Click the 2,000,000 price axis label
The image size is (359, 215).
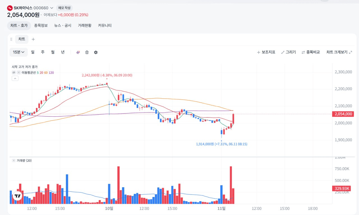[x=343, y=123]
